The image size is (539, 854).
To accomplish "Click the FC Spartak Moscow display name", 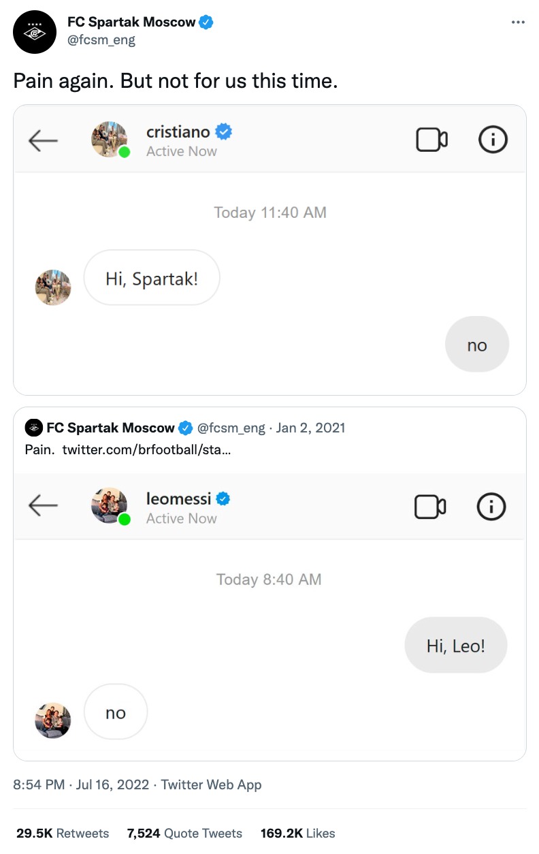I will 131,22.
